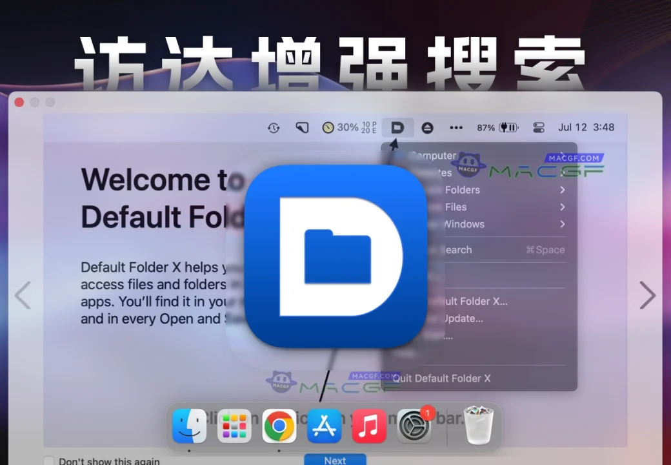This screenshot has height=465, width=671.
Task: Open the Trash in the Dock
Action: [479, 426]
